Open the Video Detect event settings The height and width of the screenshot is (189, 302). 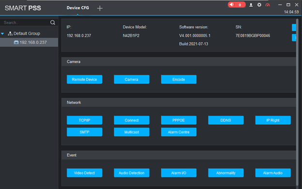[x=84, y=173]
